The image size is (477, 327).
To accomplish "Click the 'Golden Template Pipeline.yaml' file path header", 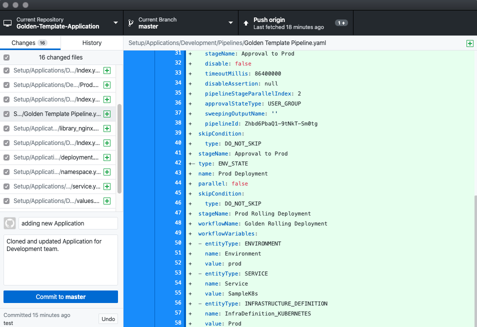I will pyautogui.click(x=285, y=43).
